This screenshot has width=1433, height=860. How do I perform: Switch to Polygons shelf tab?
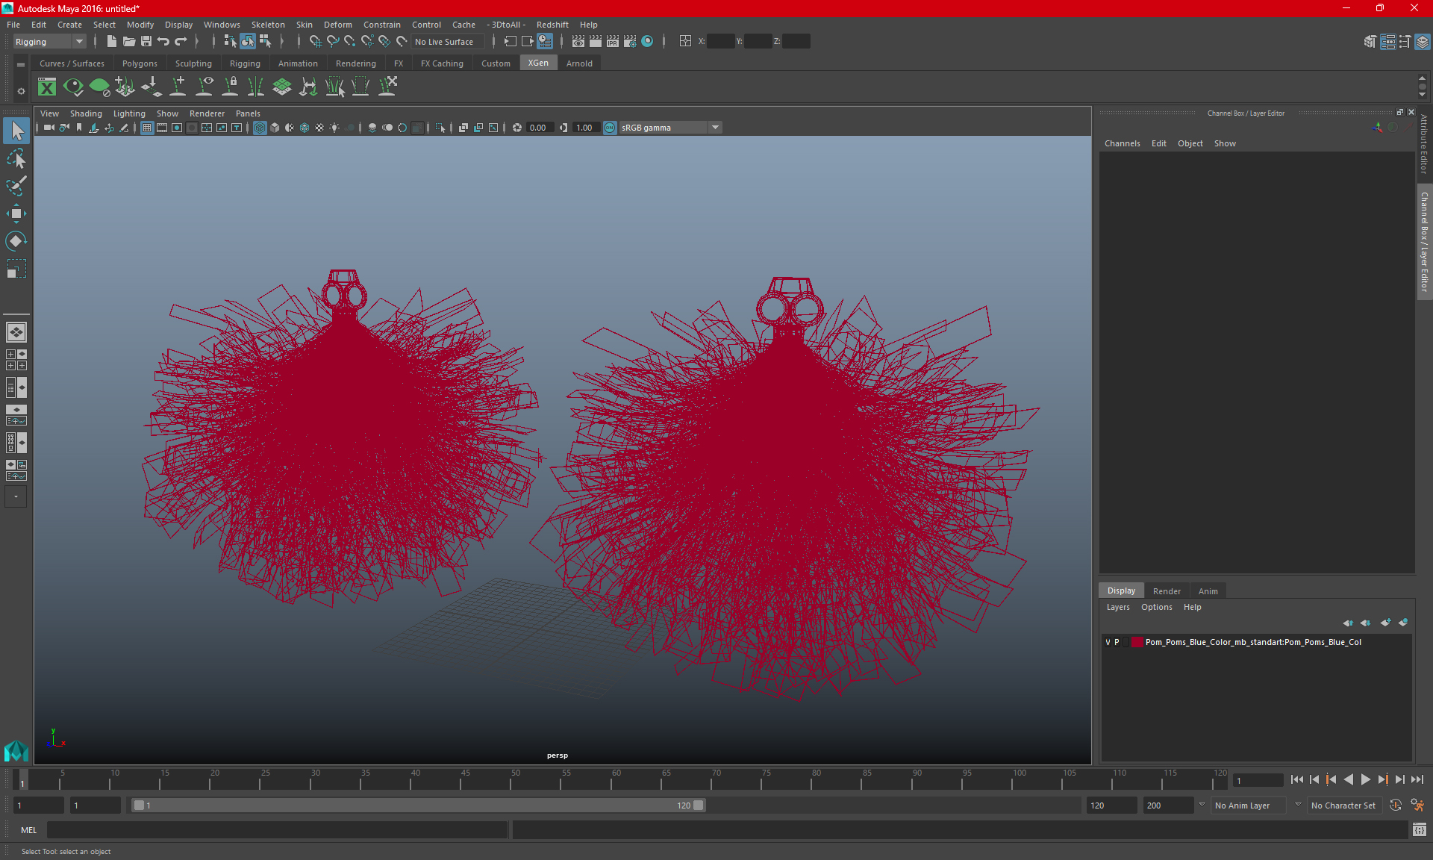pos(140,63)
